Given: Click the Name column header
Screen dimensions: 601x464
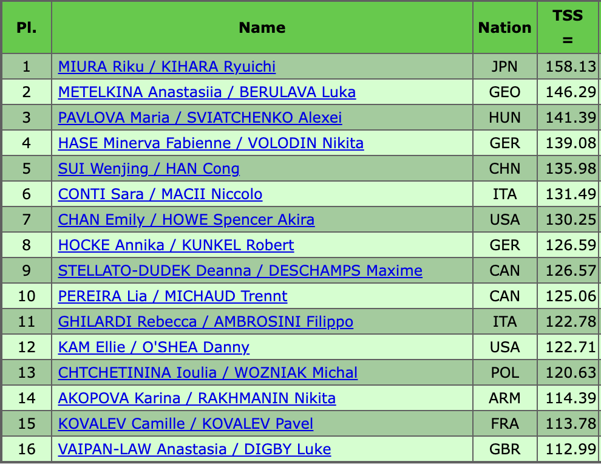Looking at the screenshot, I should (262, 27).
